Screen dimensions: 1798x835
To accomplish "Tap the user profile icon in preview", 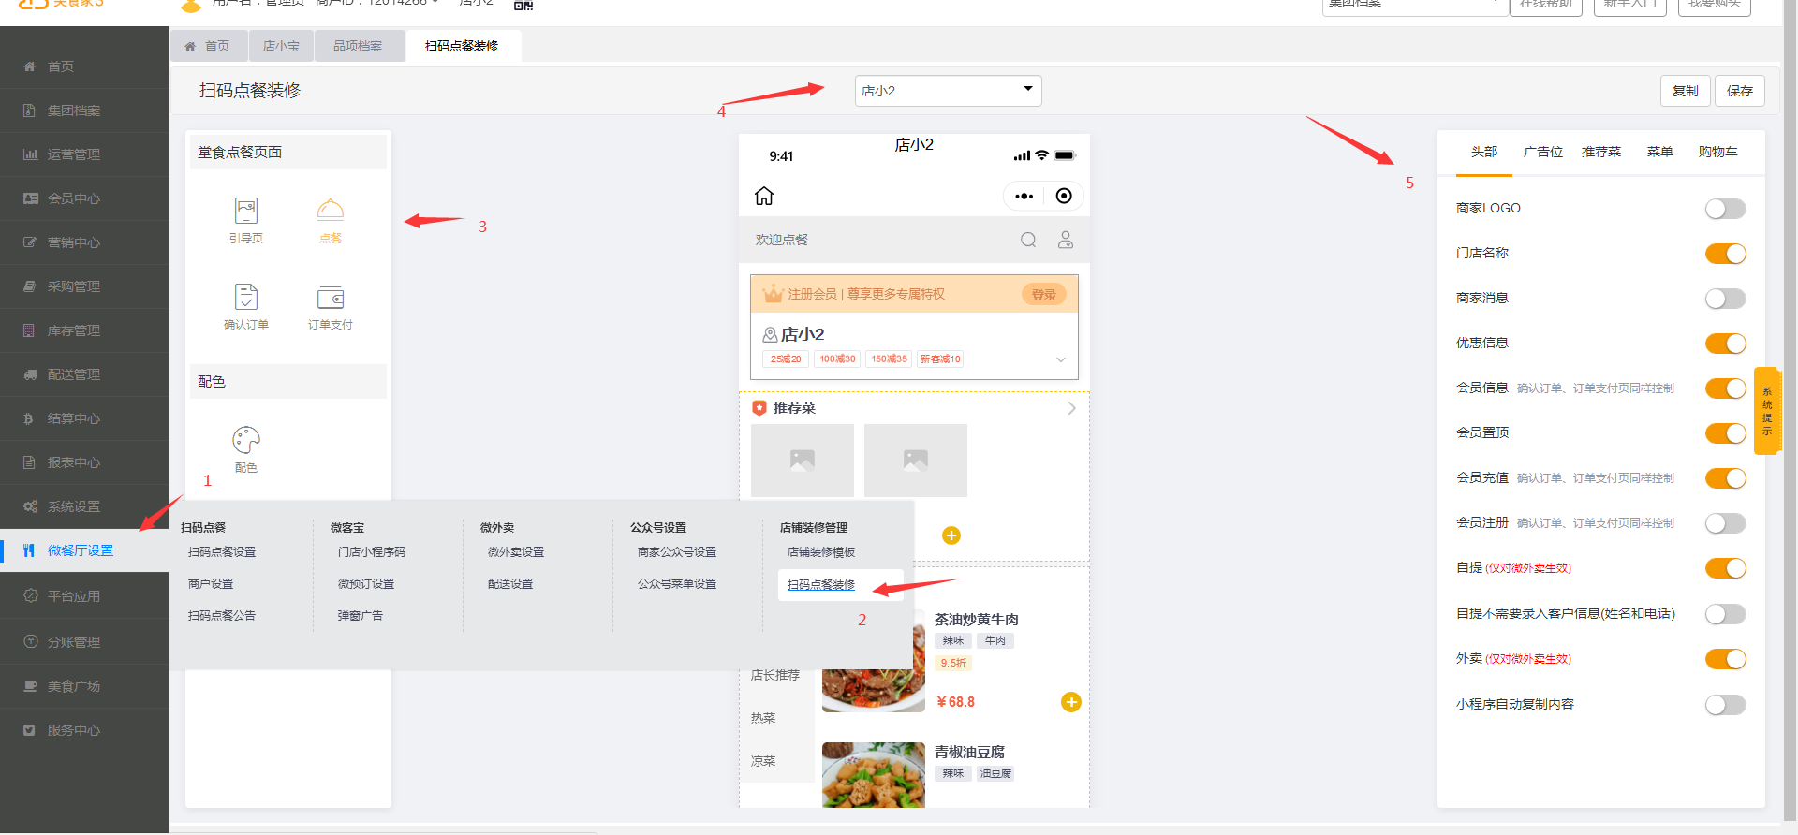I will coord(1066,240).
